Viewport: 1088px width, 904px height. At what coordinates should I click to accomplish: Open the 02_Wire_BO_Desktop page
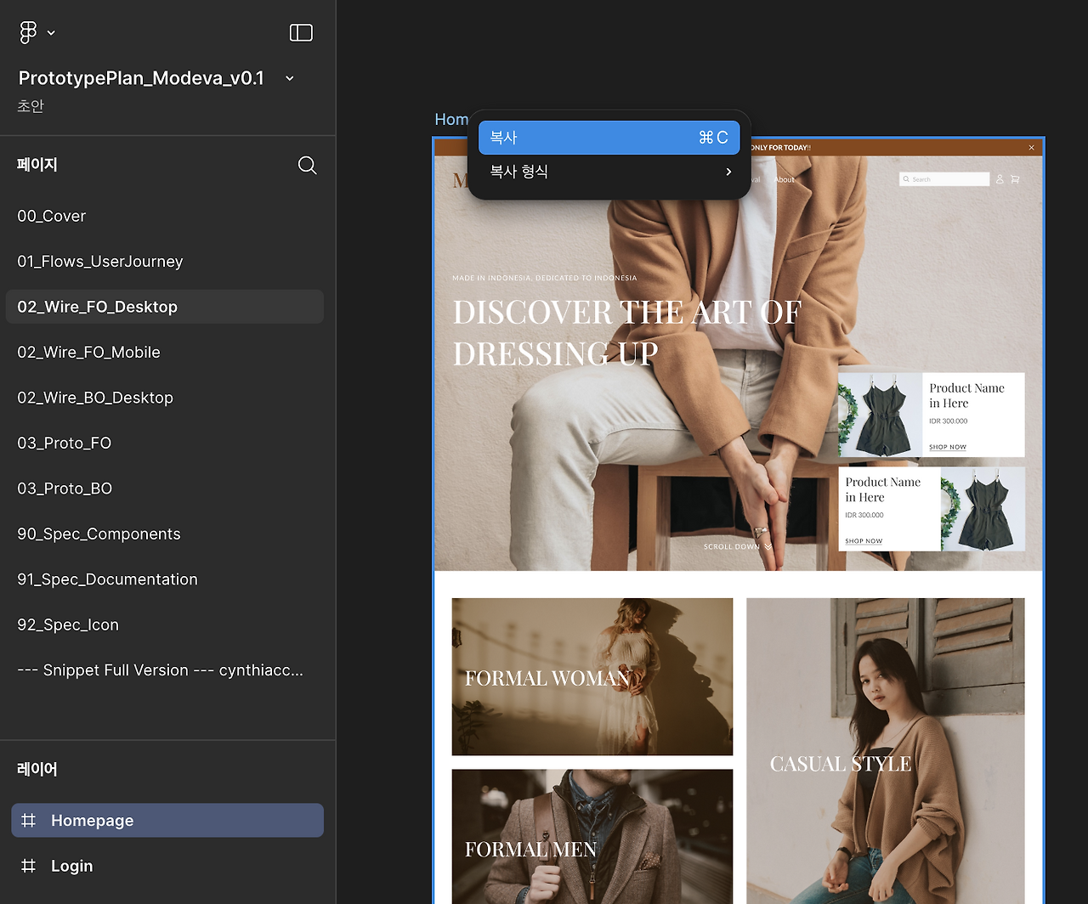(x=165, y=398)
